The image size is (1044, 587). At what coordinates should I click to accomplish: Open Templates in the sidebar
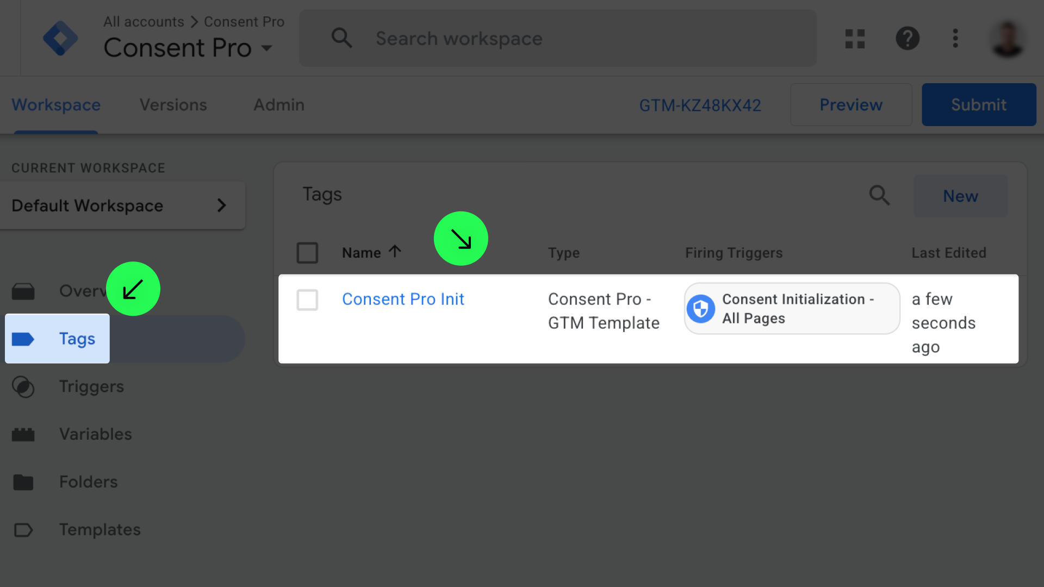[x=100, y=529]
